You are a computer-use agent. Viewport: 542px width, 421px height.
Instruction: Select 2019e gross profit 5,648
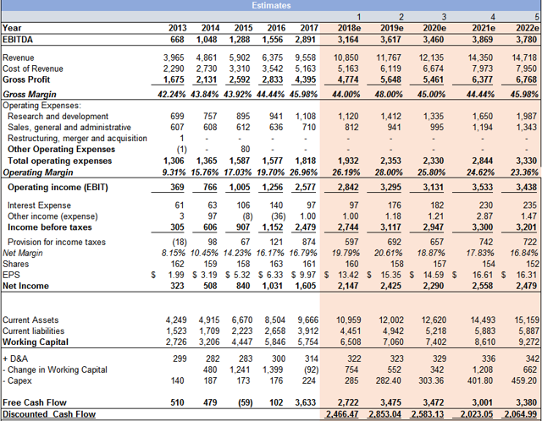(x=390, y=79)
